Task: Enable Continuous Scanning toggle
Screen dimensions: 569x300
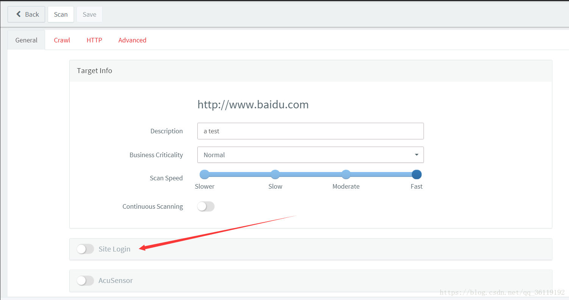Action: (206, 206)
